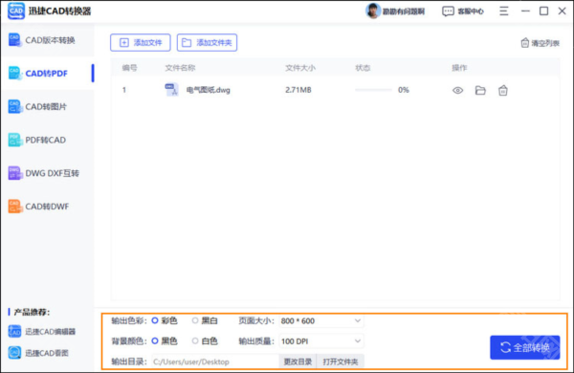This screenshot has width=574, height=373.
Task: Click the CAD转图片 sidebar icon
Action: click(14, 106)
